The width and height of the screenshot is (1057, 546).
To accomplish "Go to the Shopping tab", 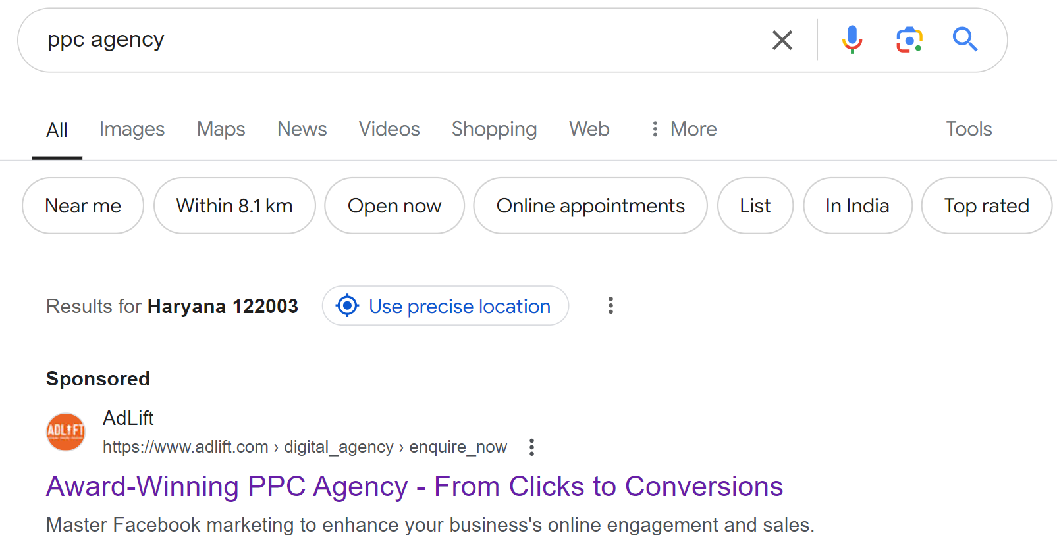I will (494, 129).
